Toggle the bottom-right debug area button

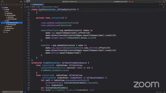tap(164, 92)
